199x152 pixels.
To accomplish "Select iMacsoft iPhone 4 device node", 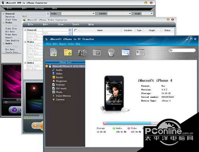I will (x=69, y=66).
